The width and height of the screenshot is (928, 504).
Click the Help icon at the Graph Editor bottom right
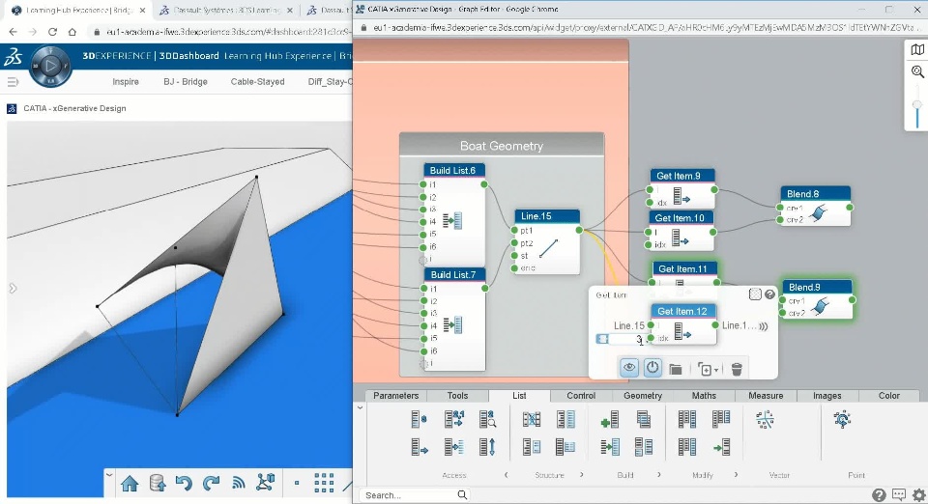pyautogui.click(x=879, y=495)
